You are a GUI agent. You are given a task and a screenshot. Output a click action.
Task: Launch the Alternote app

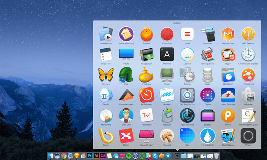[x=167, y=54]
